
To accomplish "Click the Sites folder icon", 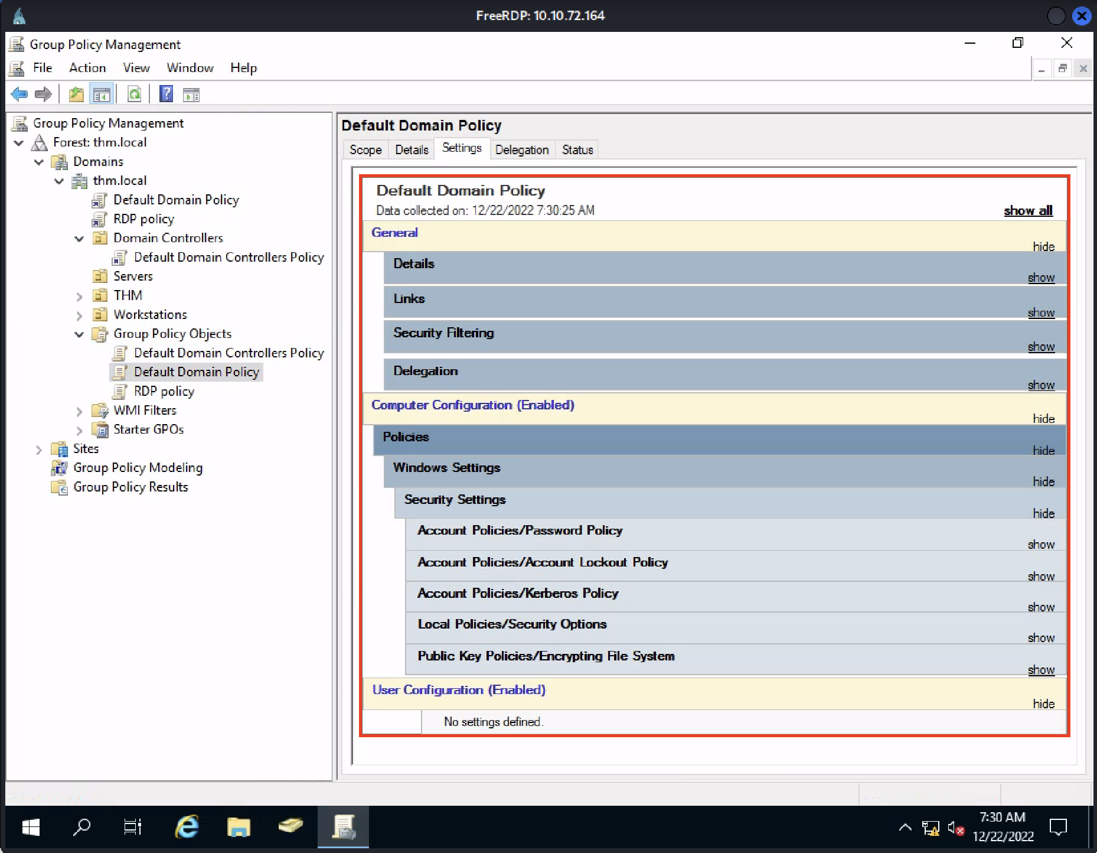I will point(59,449).
